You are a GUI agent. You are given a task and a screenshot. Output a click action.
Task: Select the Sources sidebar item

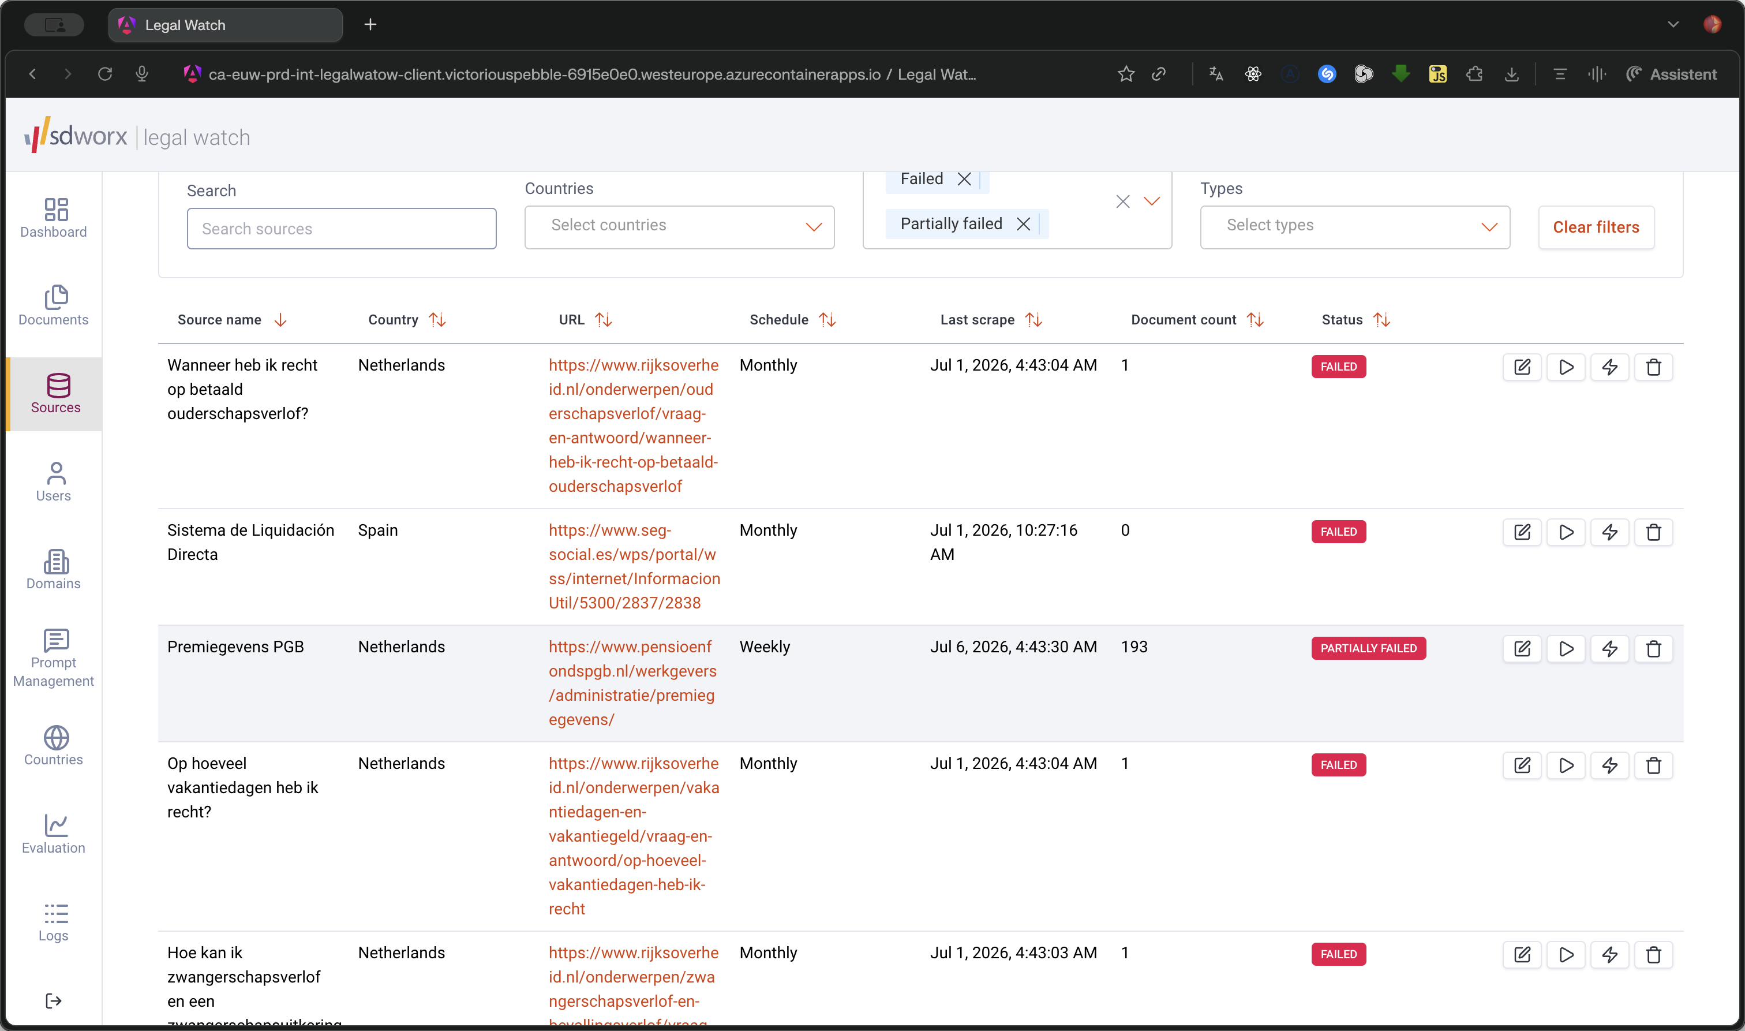55,394
